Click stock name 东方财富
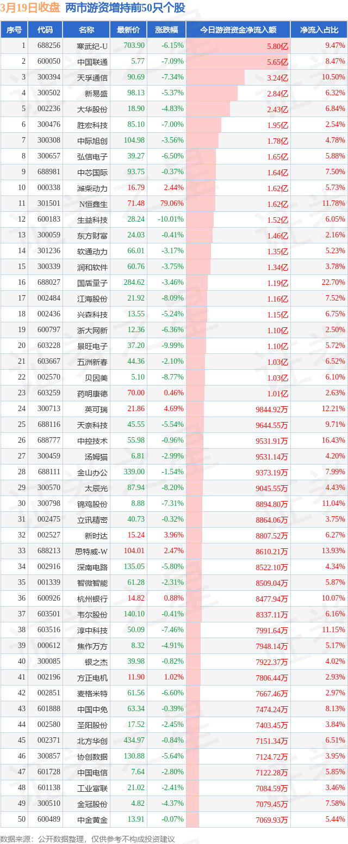 [92, 236]
